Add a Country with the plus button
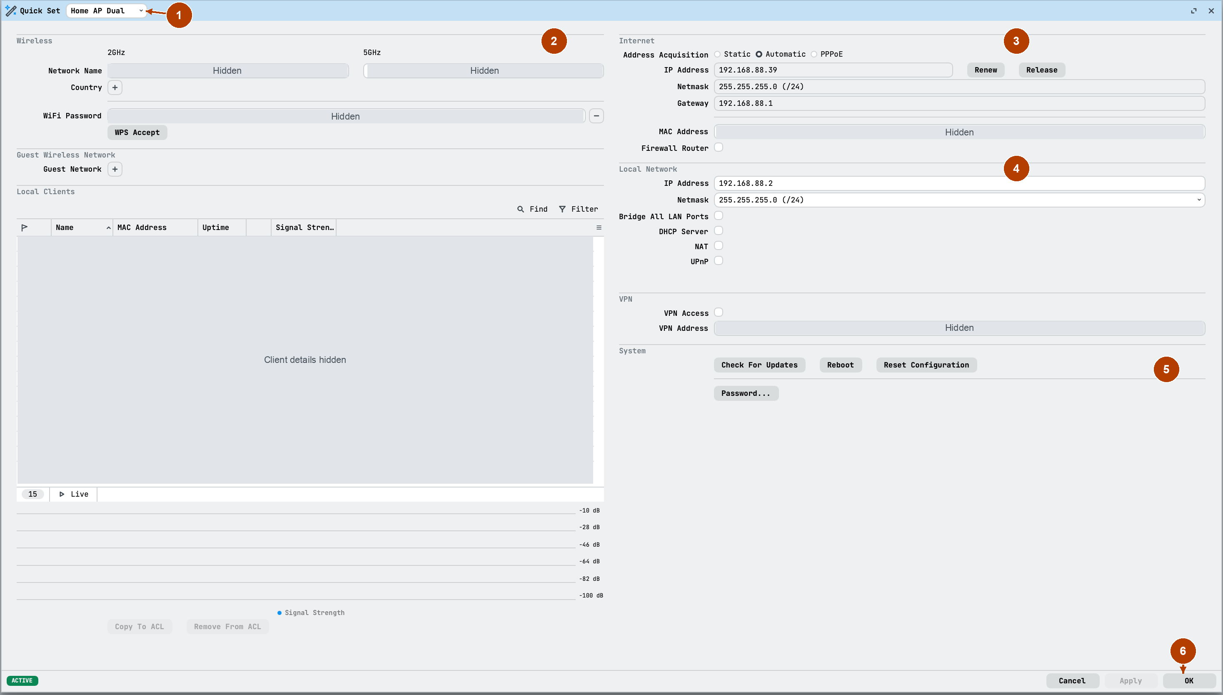 pyautogui.click(x=115, y=87)
